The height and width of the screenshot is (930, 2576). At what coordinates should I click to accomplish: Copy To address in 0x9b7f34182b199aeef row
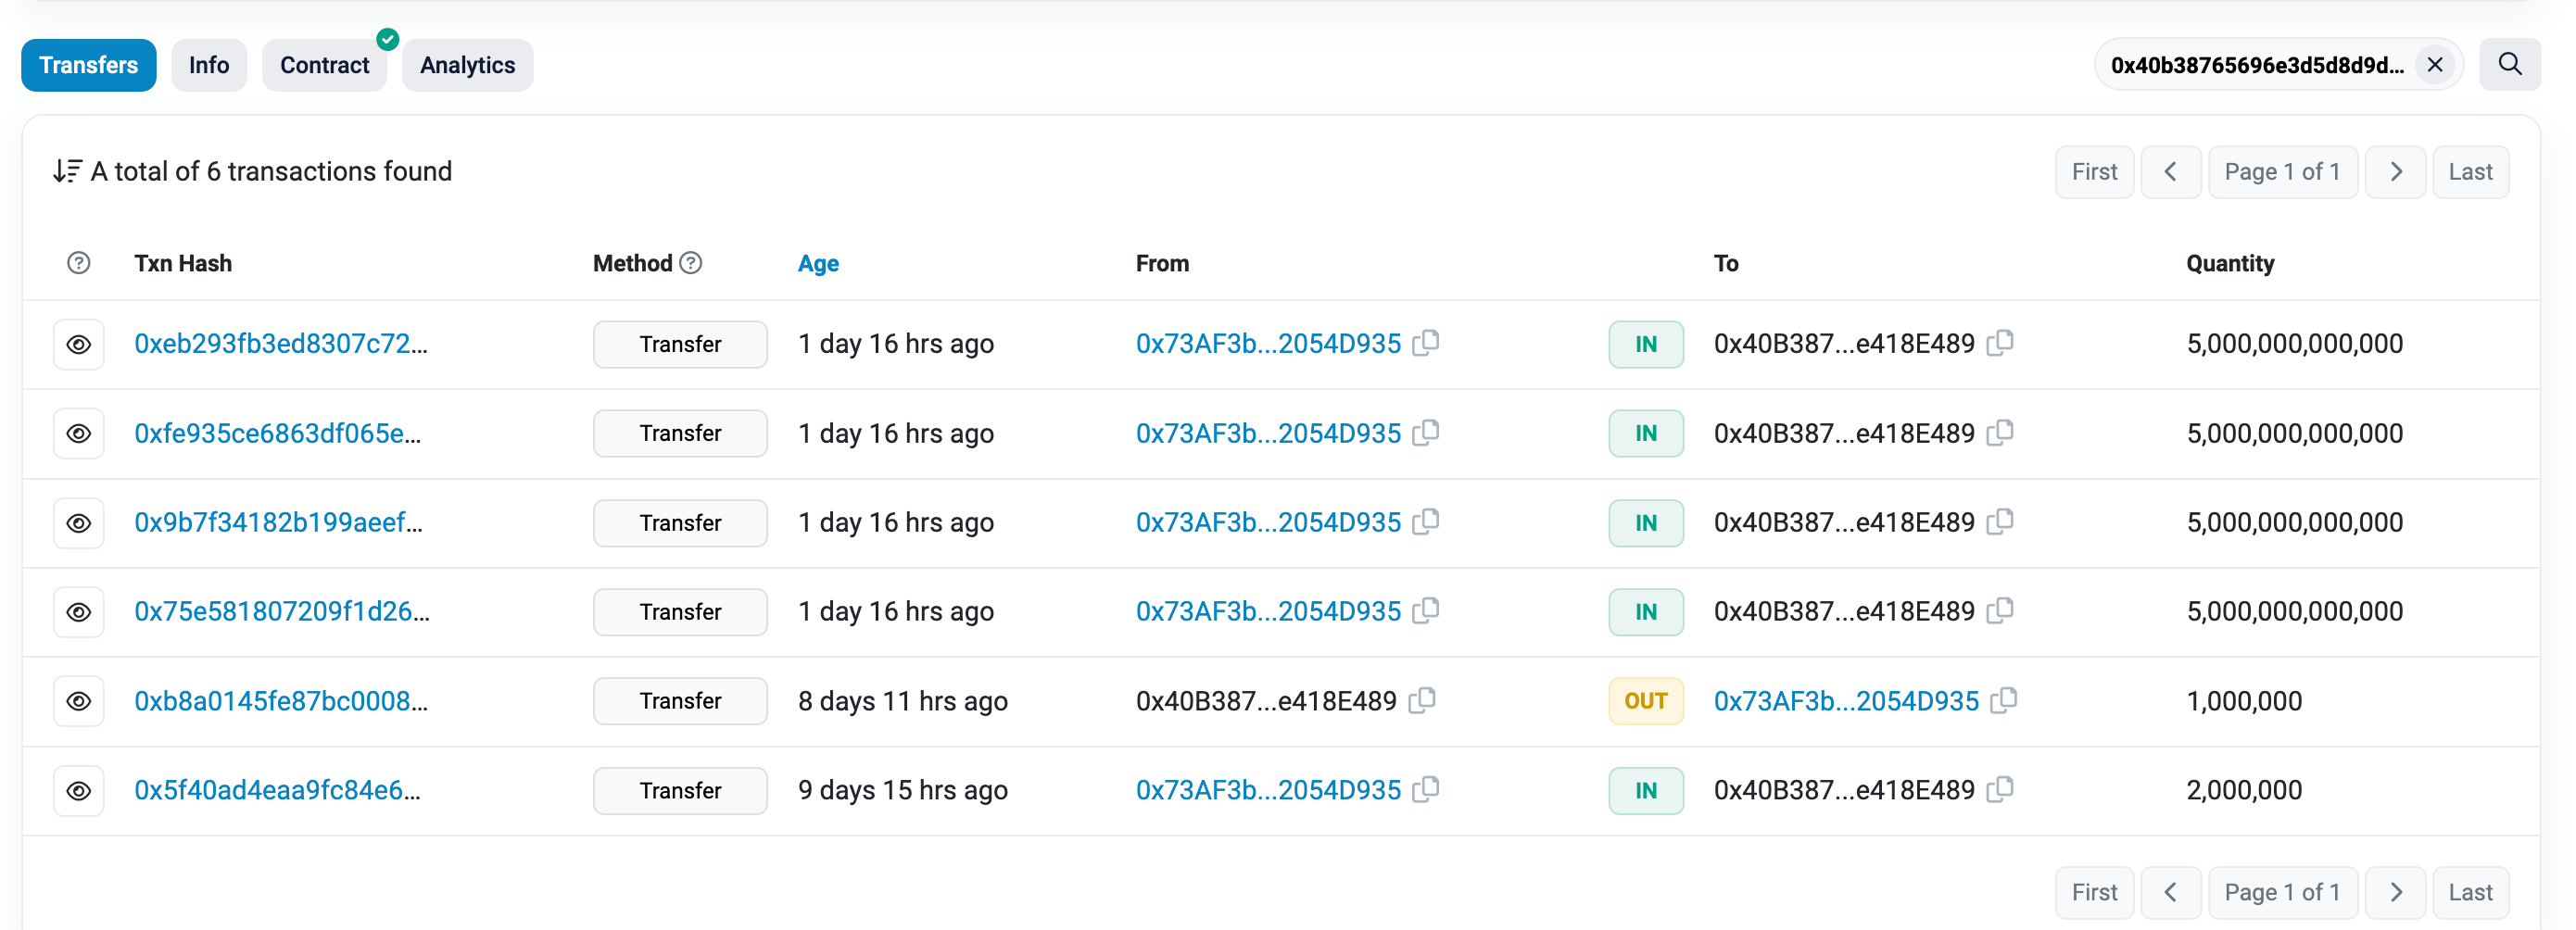[x=2000, y=522]
